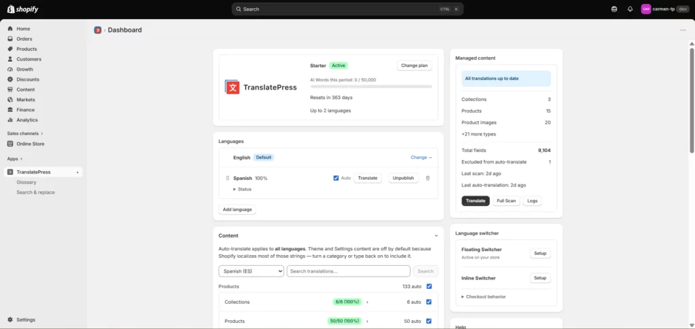This screenshot has height=329, width=695.
Task: Open Search & replace submenu item
Action: coord(35,193)
